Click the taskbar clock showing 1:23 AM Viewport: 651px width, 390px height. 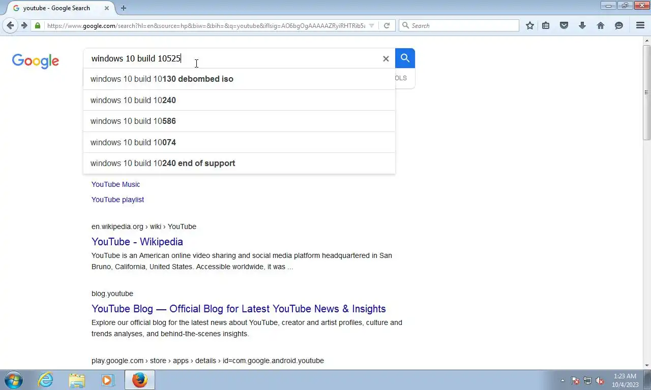[625, 380]
